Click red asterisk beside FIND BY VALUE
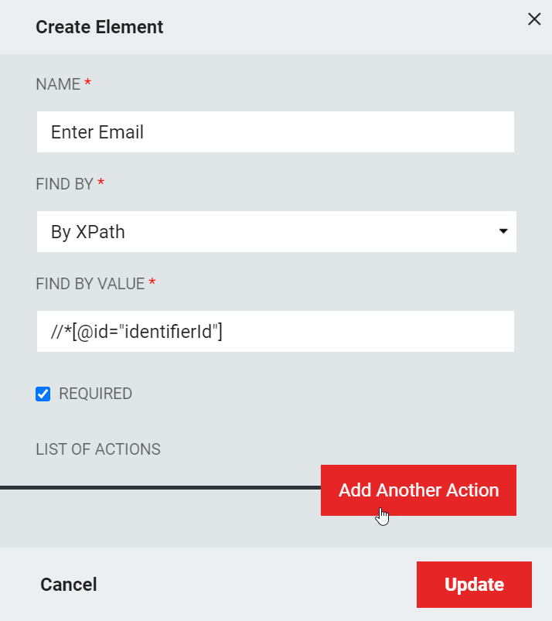This screenshot has height=621, width=552. click(152, 282)
